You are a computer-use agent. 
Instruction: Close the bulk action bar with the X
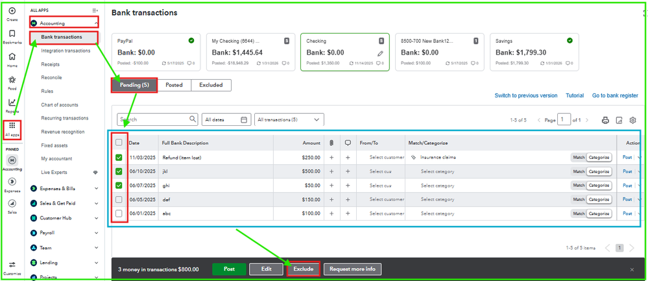[632, 269]
